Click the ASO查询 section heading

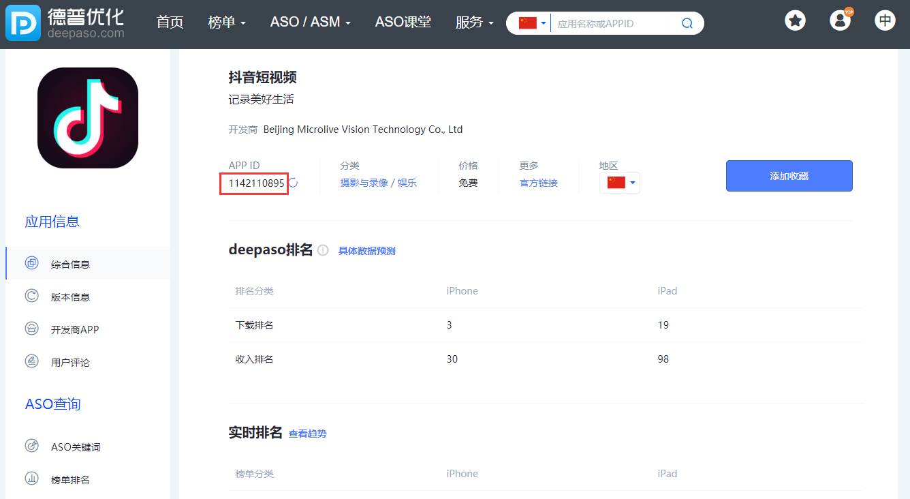52,404
